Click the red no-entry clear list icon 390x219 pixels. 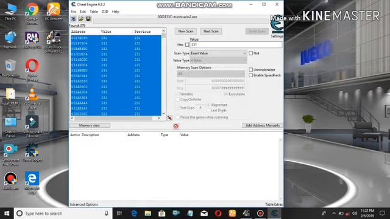(x=176, y=127)
